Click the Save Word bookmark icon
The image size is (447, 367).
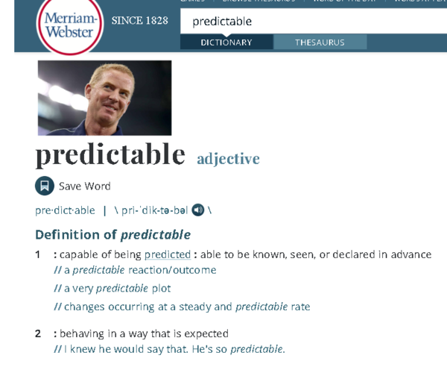(x=45, y=186)
